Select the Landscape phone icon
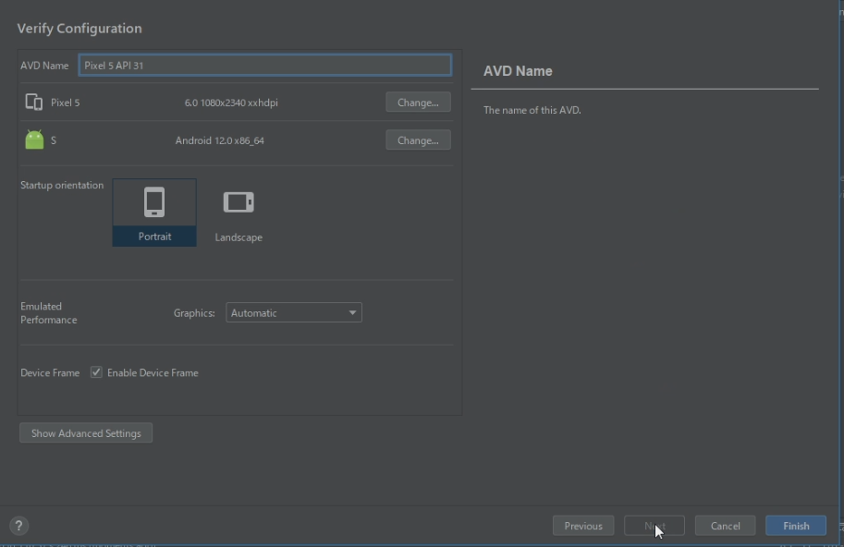Screen dimensions: 844x547 [x=239, y=202]
